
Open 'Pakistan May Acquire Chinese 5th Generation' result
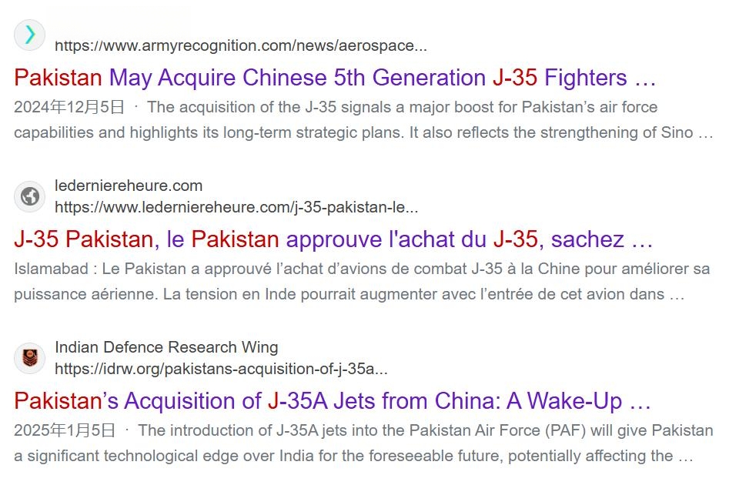tap(335, 78)
